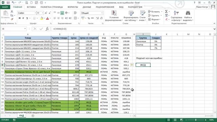Apply the yellow fill color
Screen dimensions: 217x122
[x=42, y=18]
